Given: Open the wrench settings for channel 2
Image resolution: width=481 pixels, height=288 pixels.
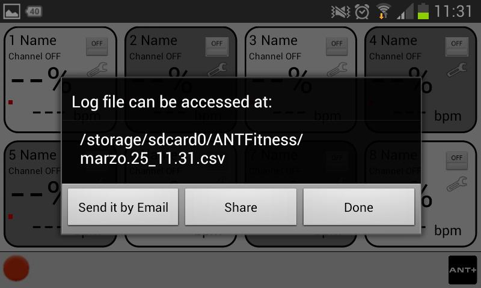Looking at the screenshot, I should [x=217, y=70].
